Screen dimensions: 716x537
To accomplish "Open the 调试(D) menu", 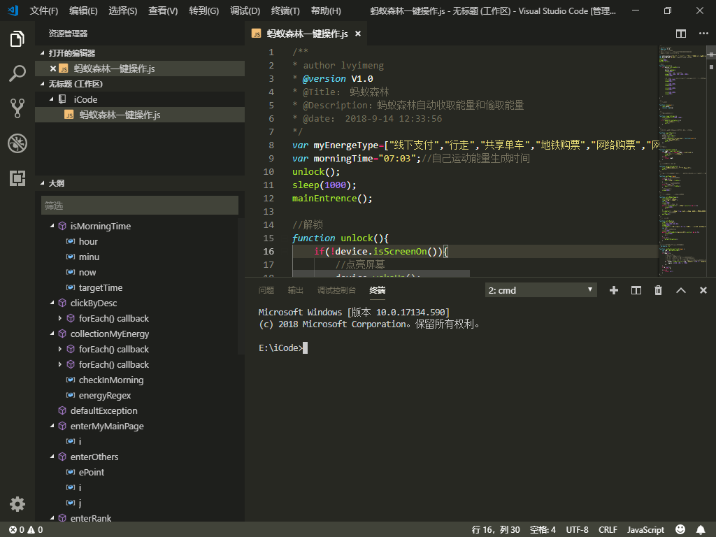I will click(245, 11).
